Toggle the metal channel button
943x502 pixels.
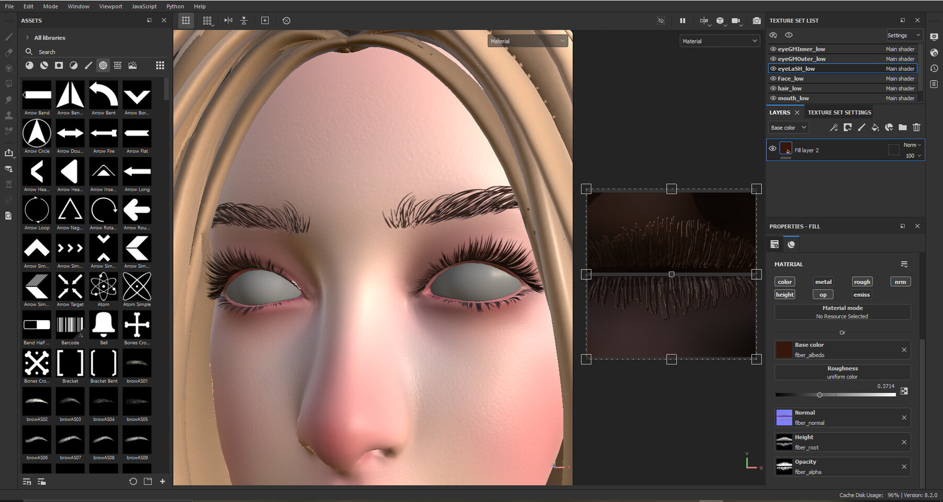coord(823,282)
